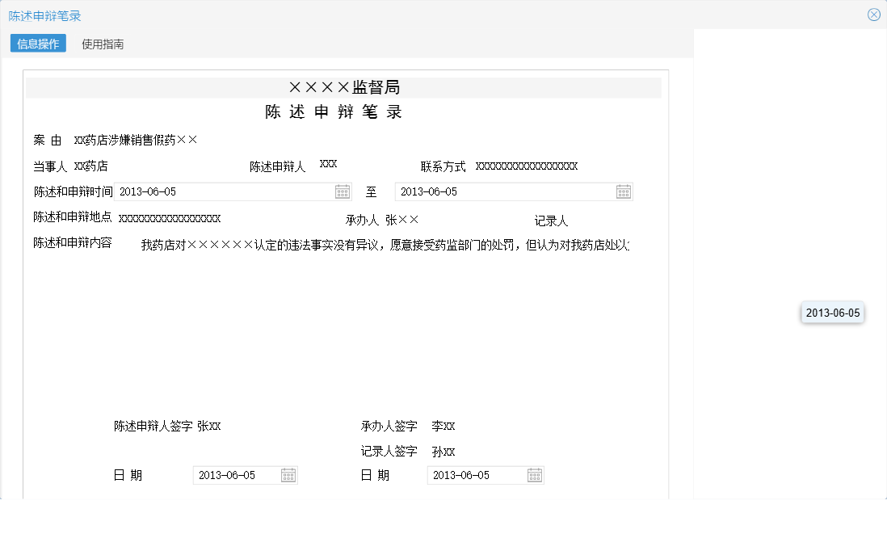Image resolution: width=887 pixels, height=555 pixels.
Task: Open the calendar picker after the 至 field
Action: (x=624, y=191)
